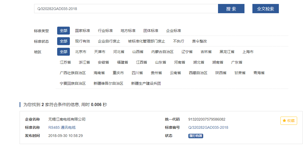The width and height of the screenshot is (304, 148).
Task: Click the standard number search field
Action: (126, 9)
